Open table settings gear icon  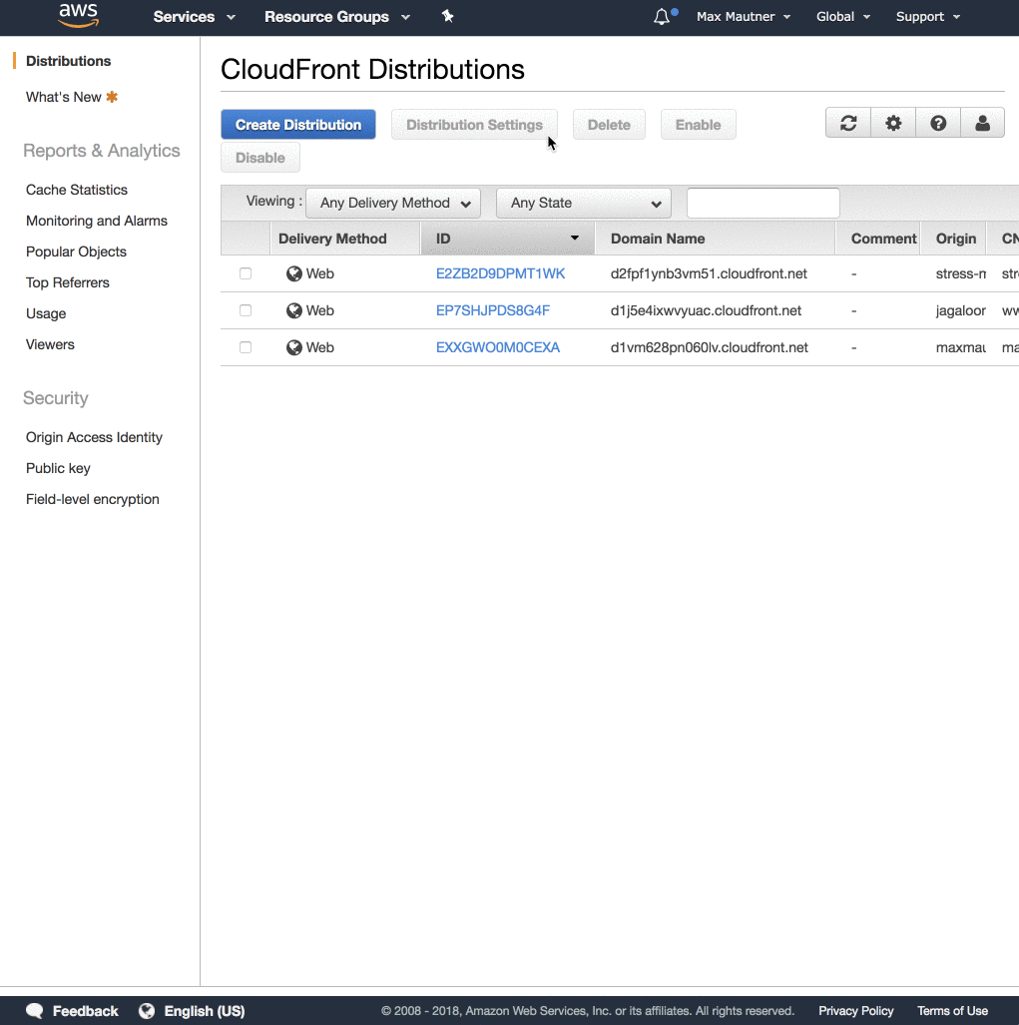[893, 123]
